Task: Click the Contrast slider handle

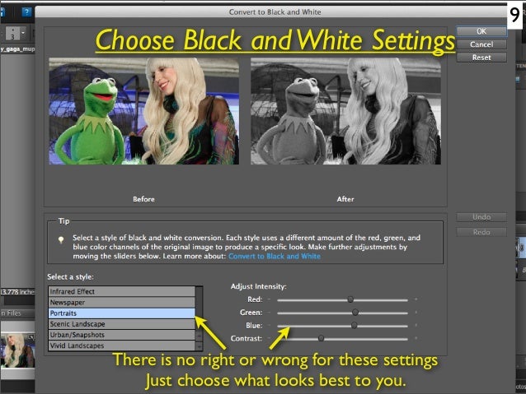Action: tap(321, 338)
